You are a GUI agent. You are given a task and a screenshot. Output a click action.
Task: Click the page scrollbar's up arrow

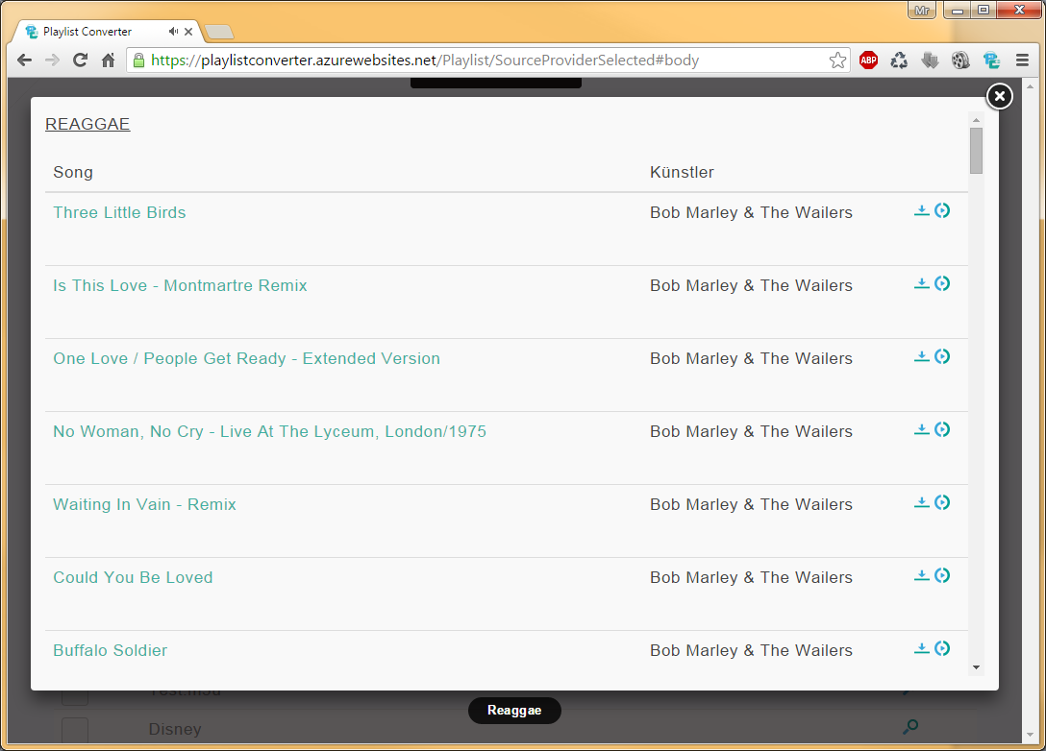coord(1030,86)
